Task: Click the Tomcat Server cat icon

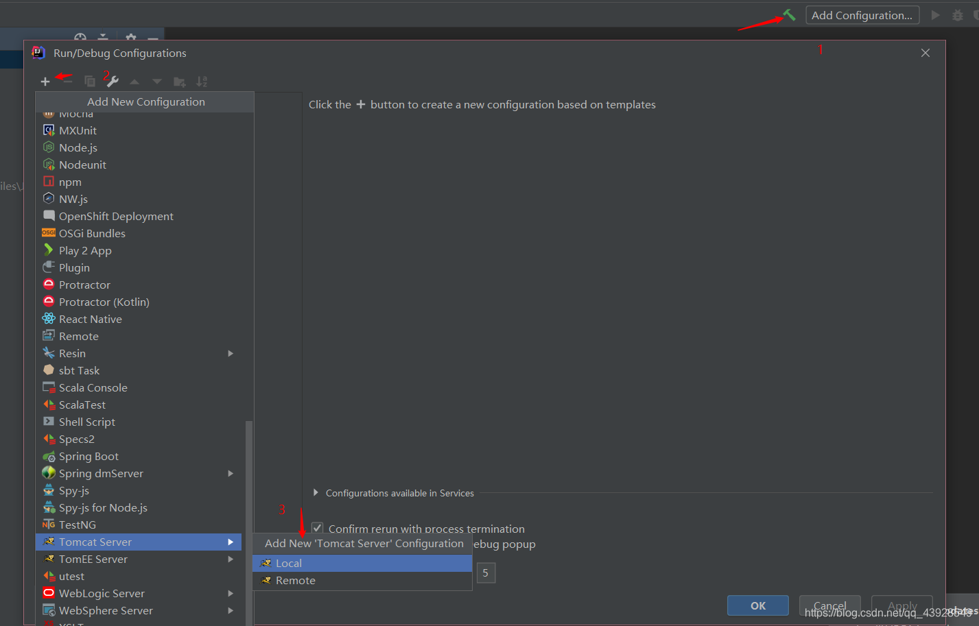Action: [x=49, y=542]
